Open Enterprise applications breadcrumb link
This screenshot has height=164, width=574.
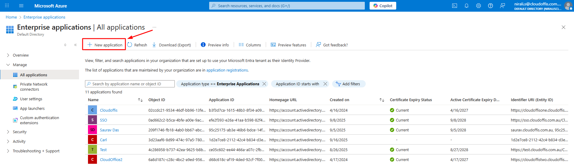pos(44,17)
